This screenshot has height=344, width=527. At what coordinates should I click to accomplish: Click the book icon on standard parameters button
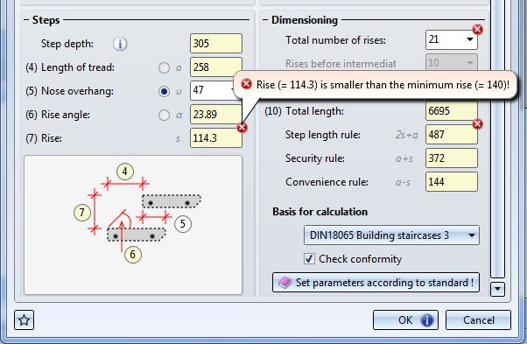[x=285, y=283]
